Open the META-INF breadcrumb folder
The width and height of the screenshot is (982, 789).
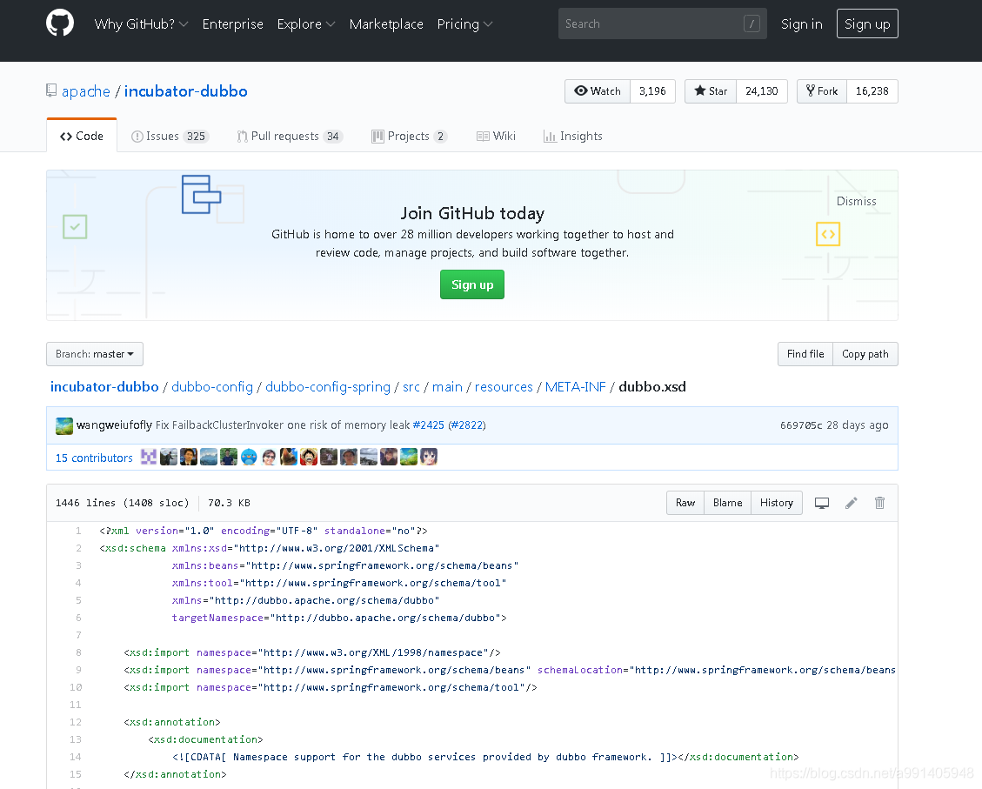(x=576, y=387)
